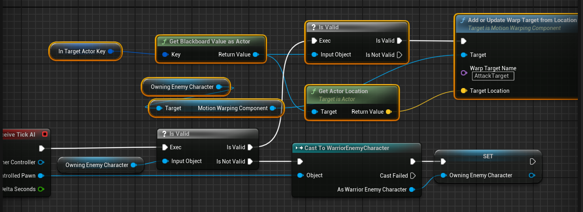Image resolution: width=583 pixels, height=212 pixels.
Task: Click the Key input pin on Get Blackboard Value
Action: pos(165,54)
